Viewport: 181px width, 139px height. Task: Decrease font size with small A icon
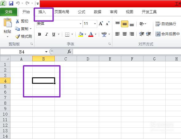point(108,24)
